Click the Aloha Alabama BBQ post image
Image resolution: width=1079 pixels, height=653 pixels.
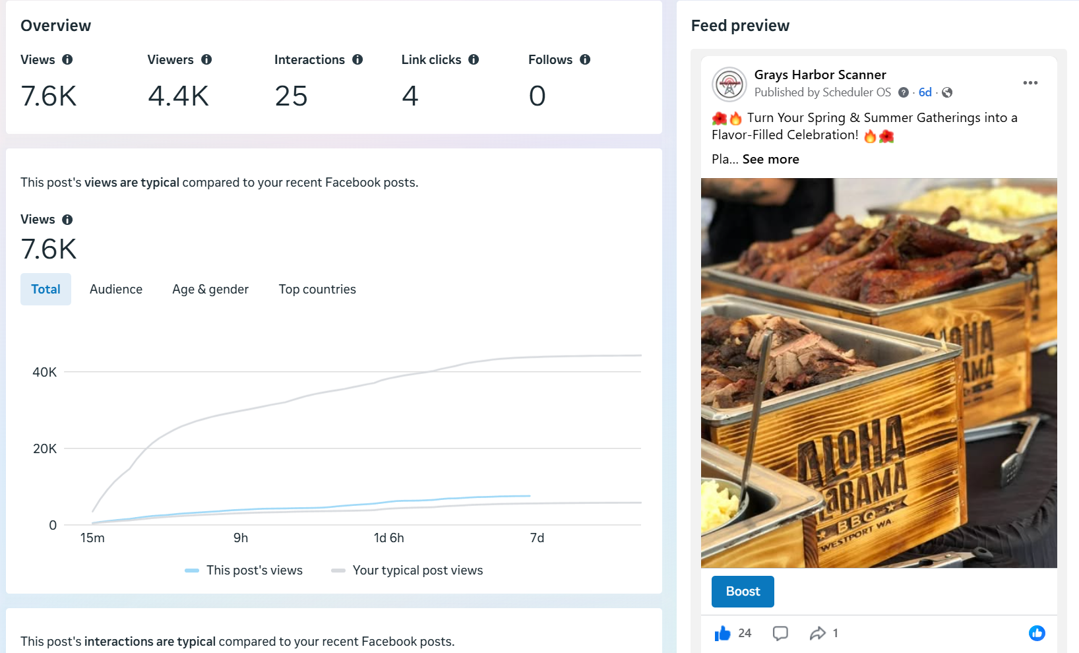[879, 373]
